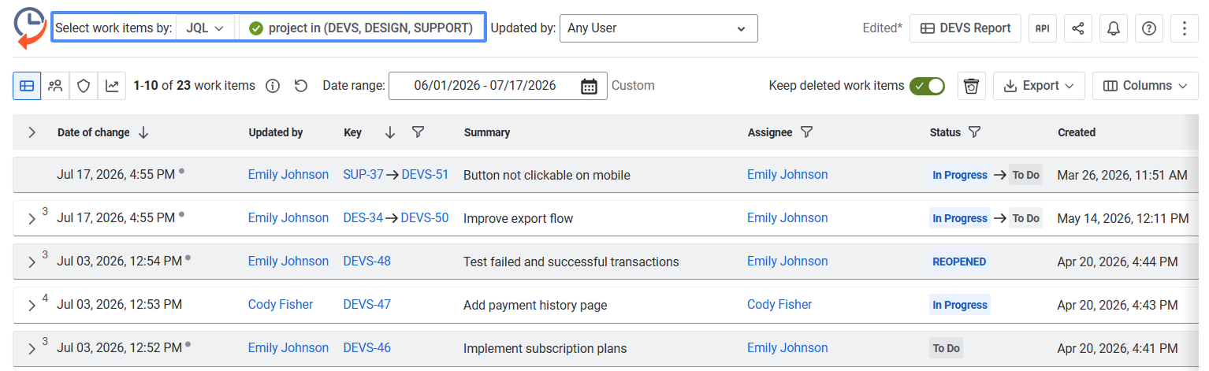This screenshot has height=371, width=1209.
Task: Click the Created column header
Action: click(1077, 132)
